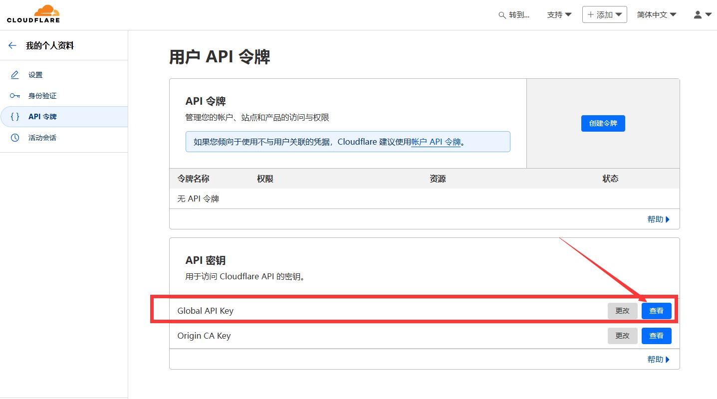View the Origin CA Key
This screenshot has width=717, height=399.
point(656,336)
